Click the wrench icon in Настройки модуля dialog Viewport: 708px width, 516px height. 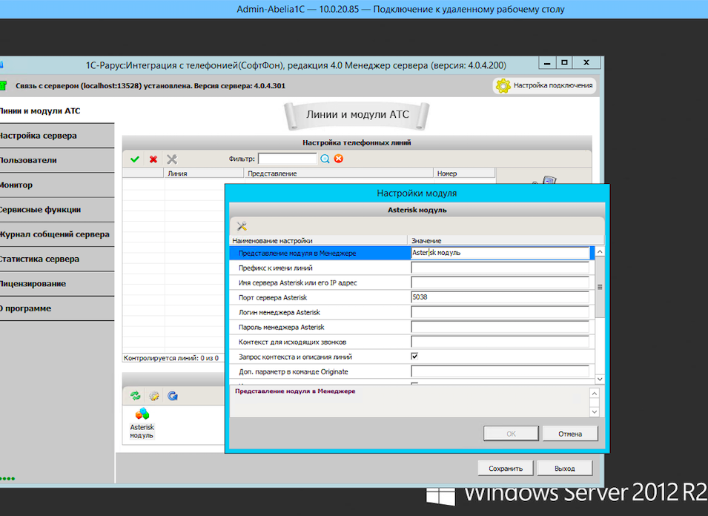point(242,226)
